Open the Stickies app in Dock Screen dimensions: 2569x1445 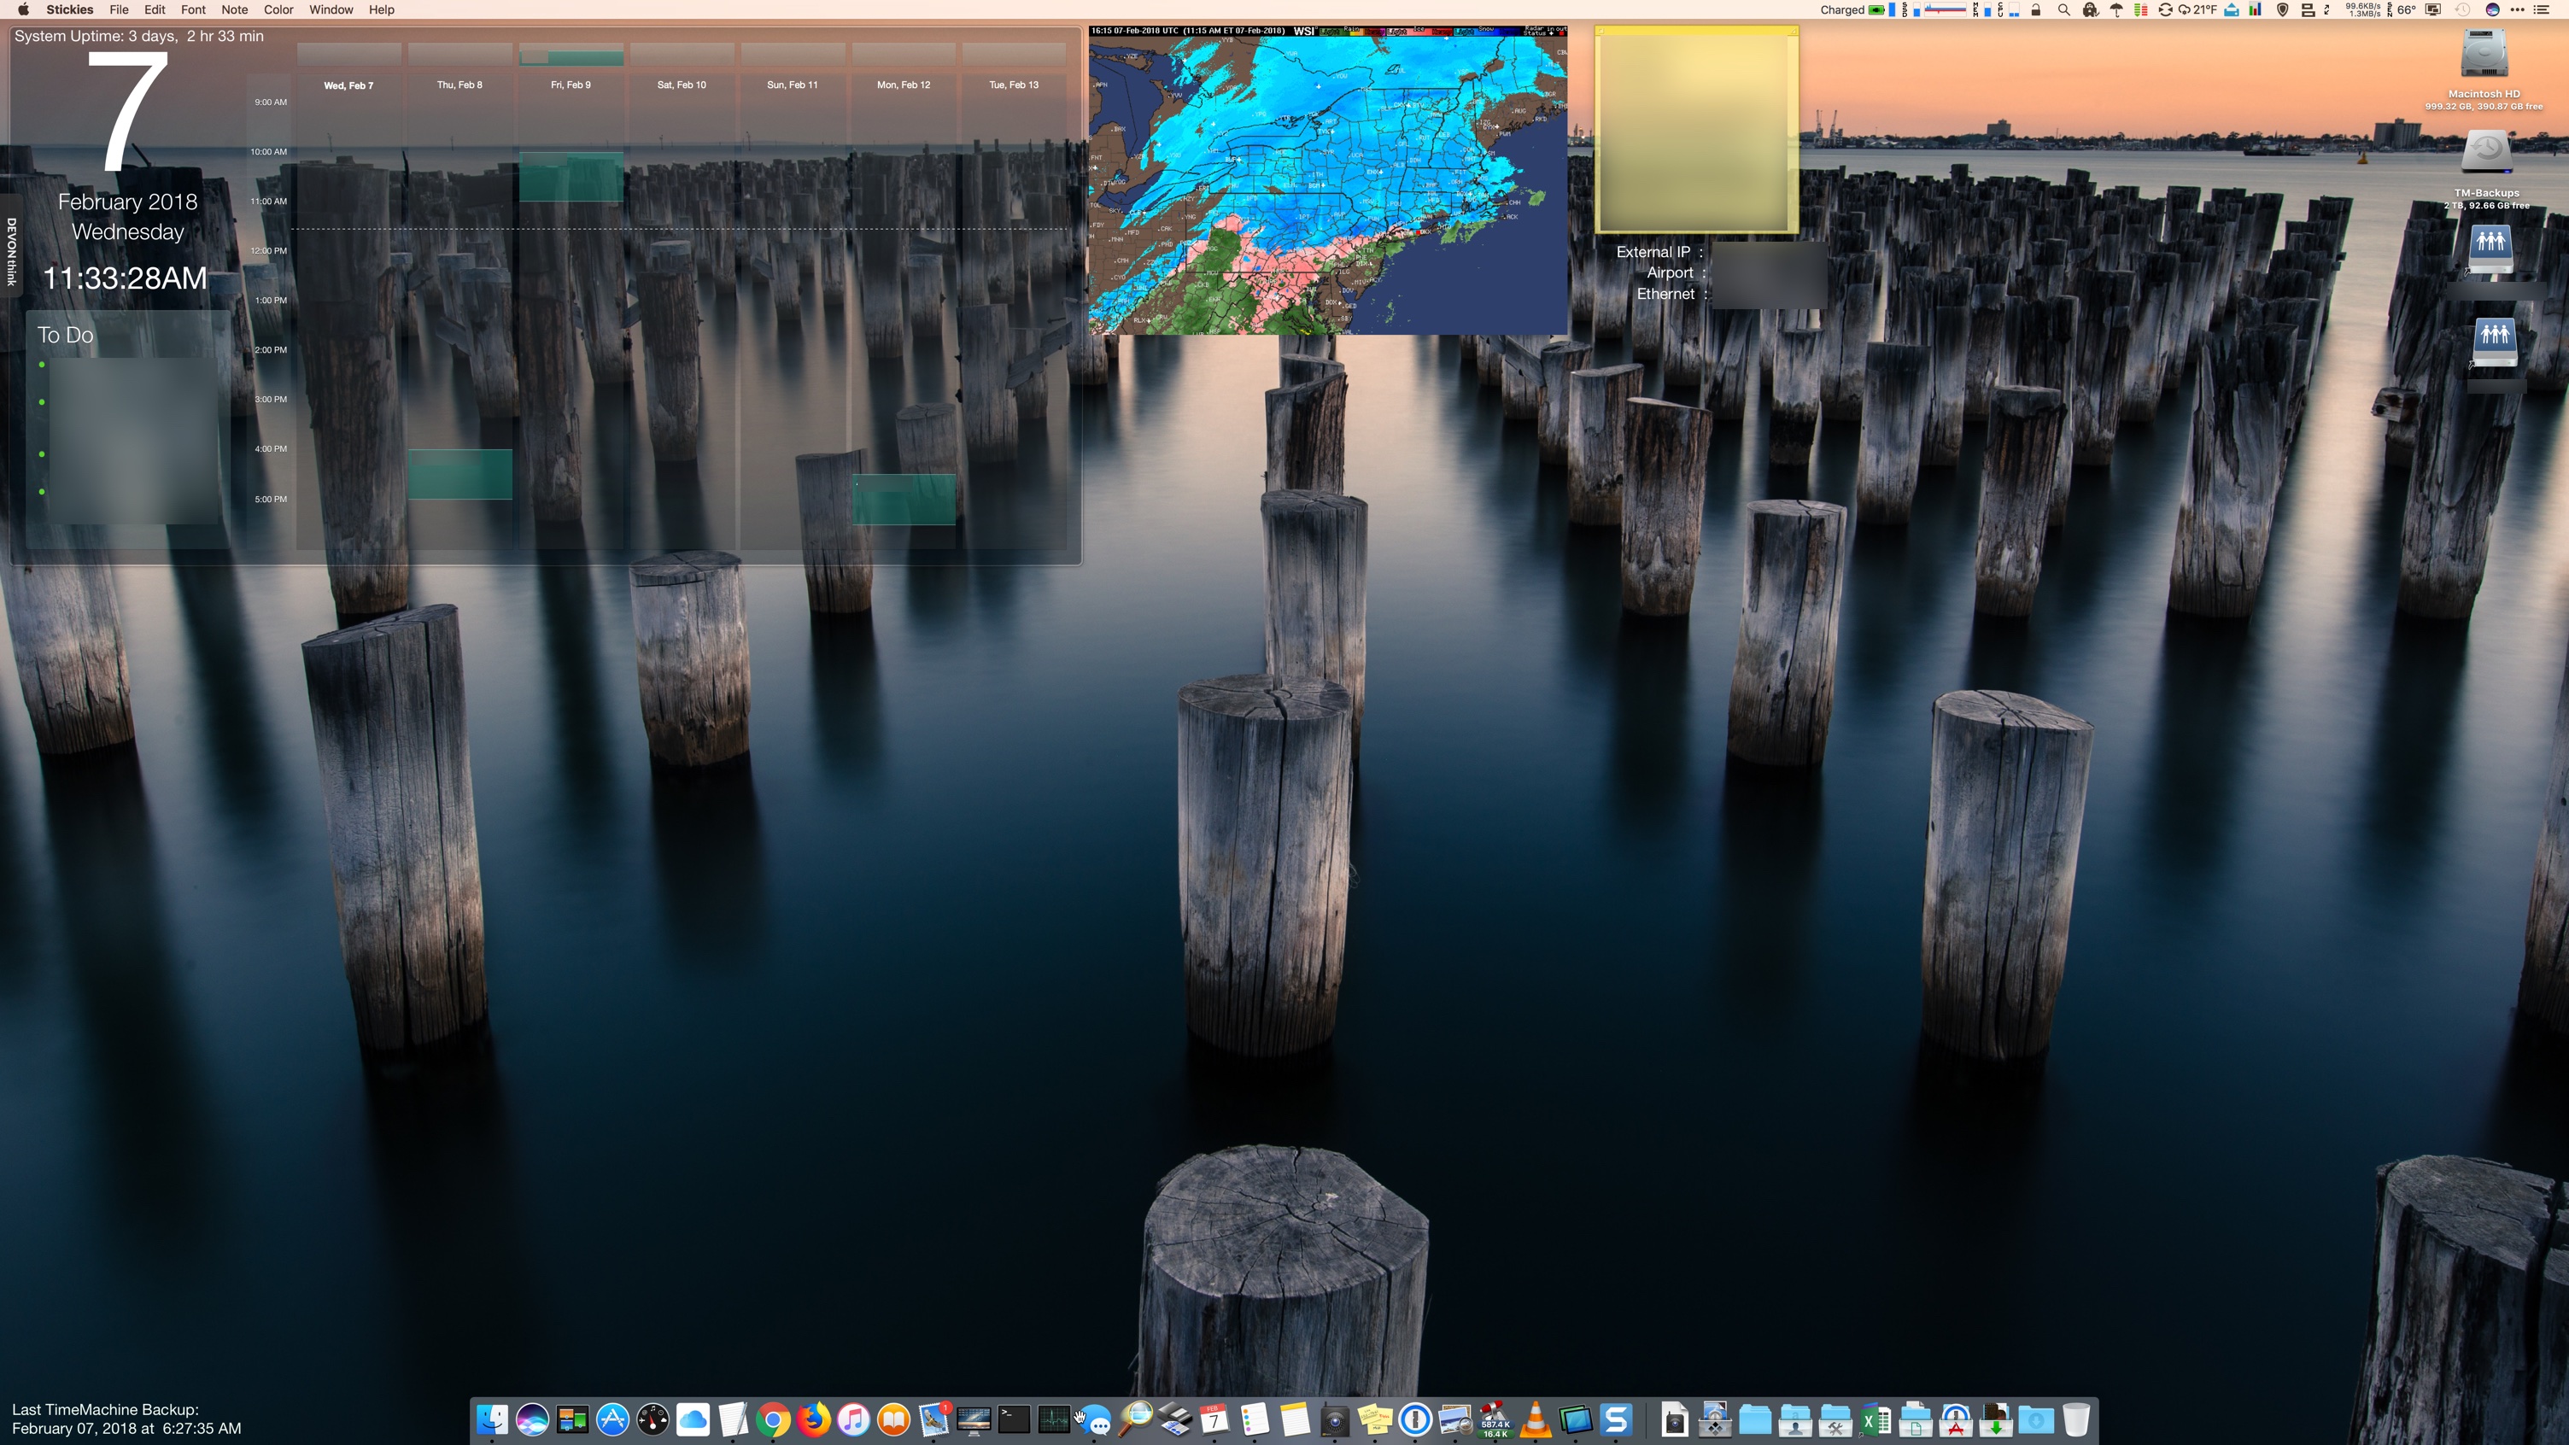[1374, 1419]
